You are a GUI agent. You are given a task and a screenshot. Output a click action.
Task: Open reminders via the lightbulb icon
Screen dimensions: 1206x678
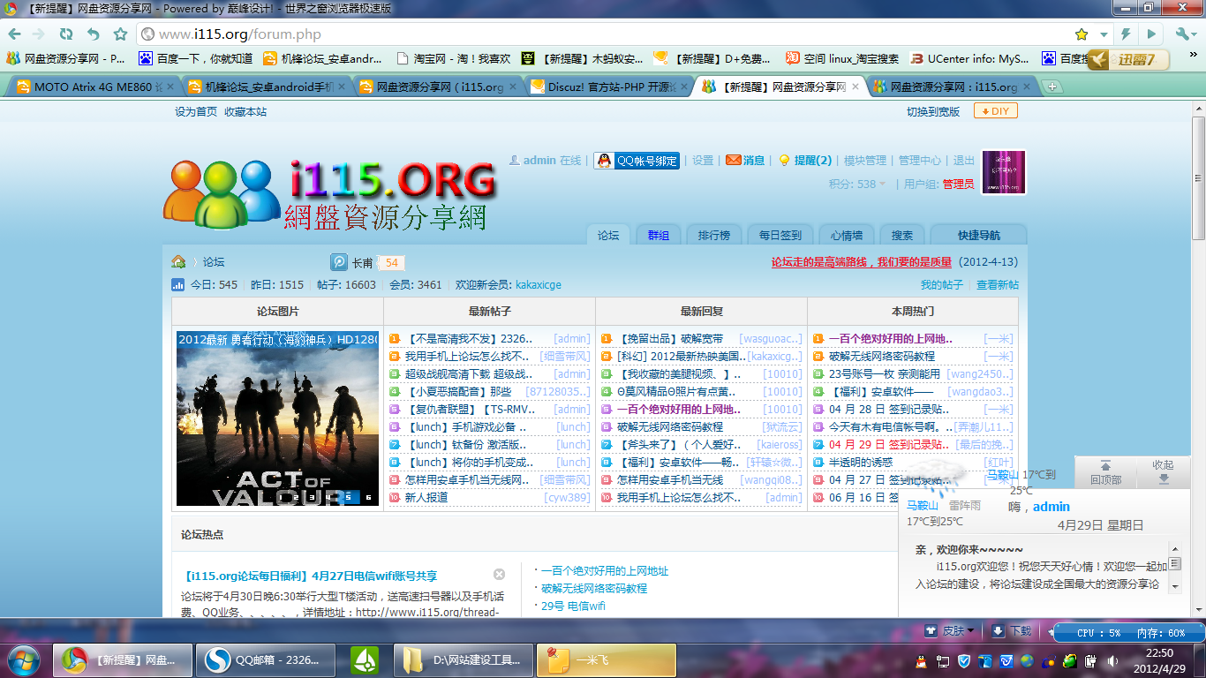pyautogui.click(x=804, y=161)
